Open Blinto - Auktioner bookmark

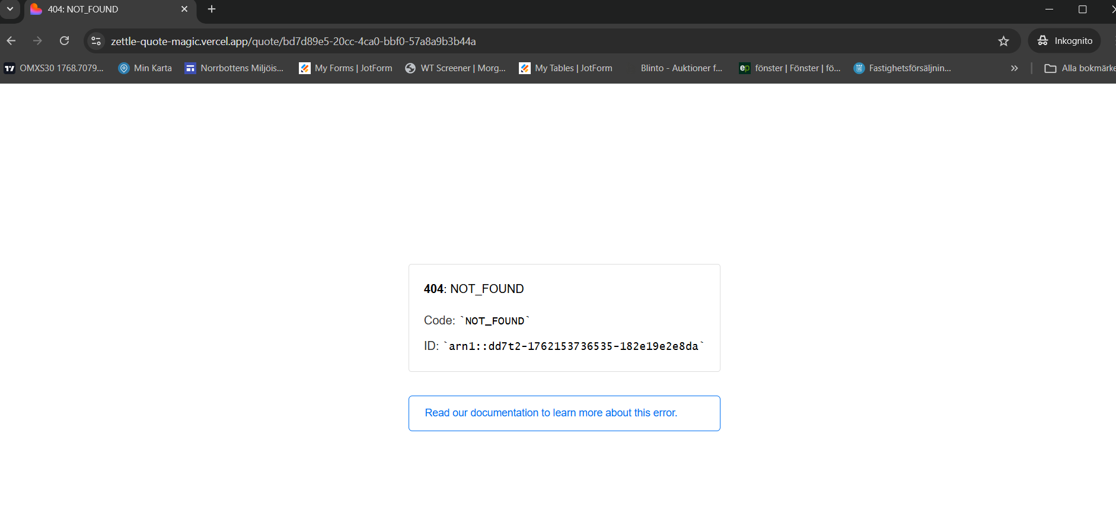pos(681,68)
